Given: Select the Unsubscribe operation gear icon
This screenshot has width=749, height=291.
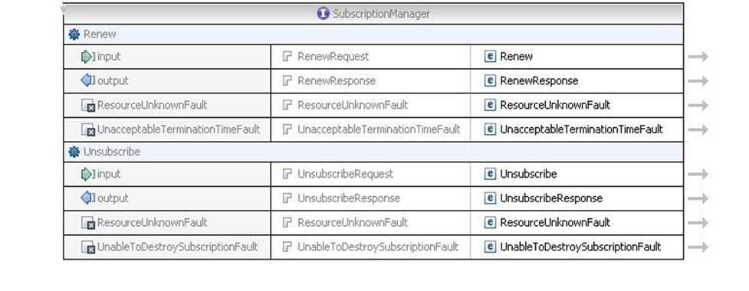Looking at the screenshot, I should click(x=74, y=152).
